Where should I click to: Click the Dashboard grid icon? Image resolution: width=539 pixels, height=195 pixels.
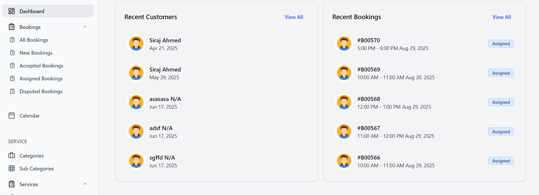(x=11, y=11)
